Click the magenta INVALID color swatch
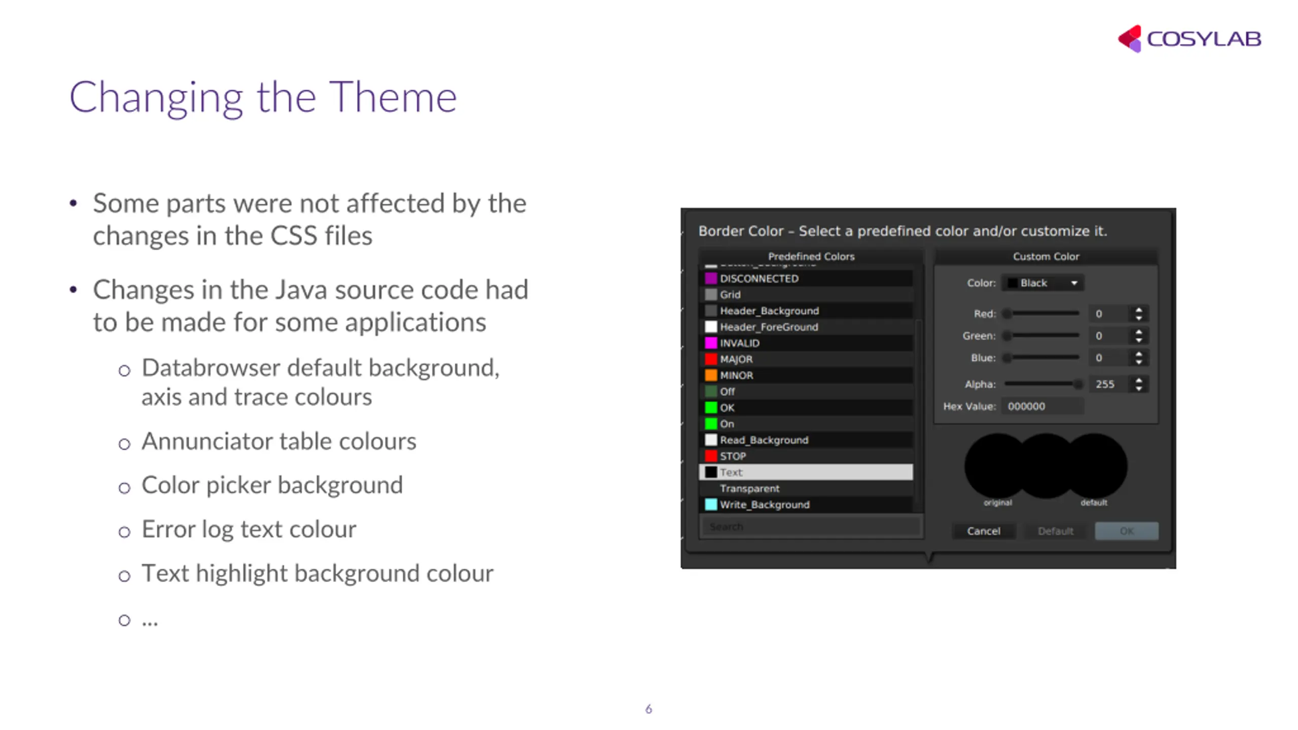The image size is (1298, 730). tap(711, 343)
